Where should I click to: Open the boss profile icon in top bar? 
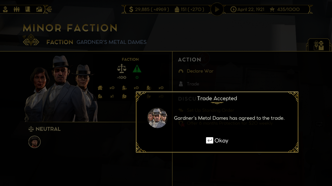(x=5, y=10)
